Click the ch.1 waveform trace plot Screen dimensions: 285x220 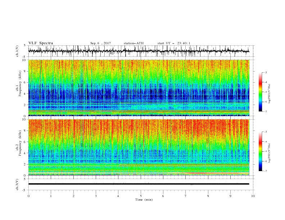click(139, 51)
